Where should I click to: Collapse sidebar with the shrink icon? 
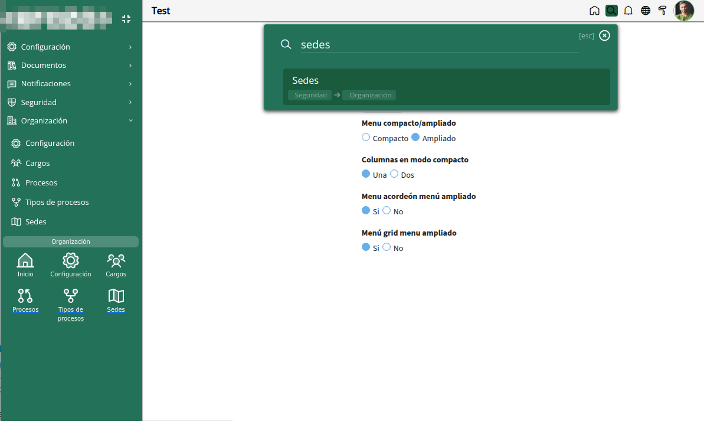tap(126, 19)
